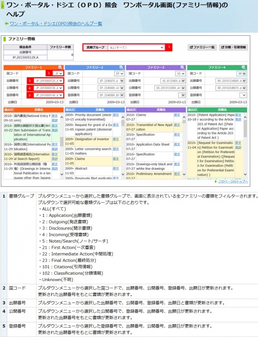Screen dimensions: 258x337
Task: Click magnifier icon in Family-3 header
Action: [x=183, y=68]
